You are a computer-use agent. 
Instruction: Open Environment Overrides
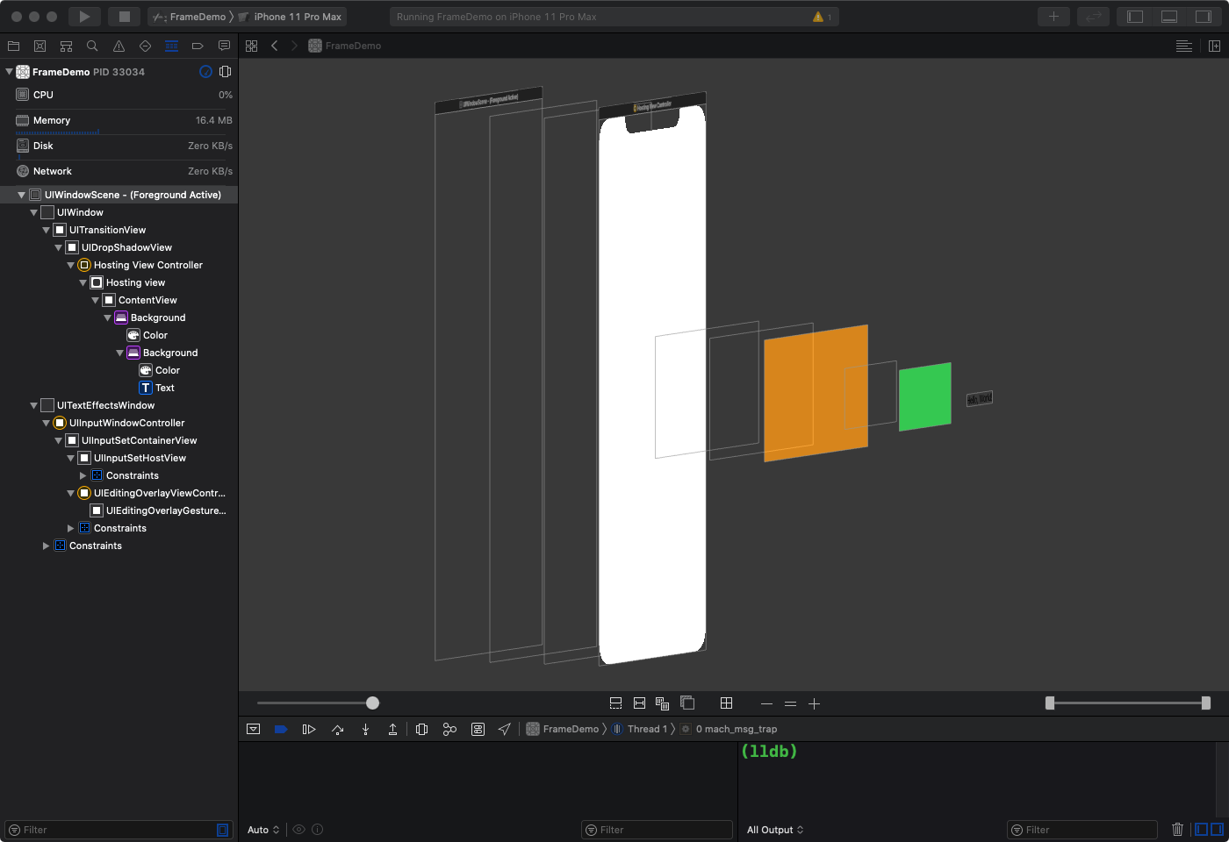click(478, 729)
